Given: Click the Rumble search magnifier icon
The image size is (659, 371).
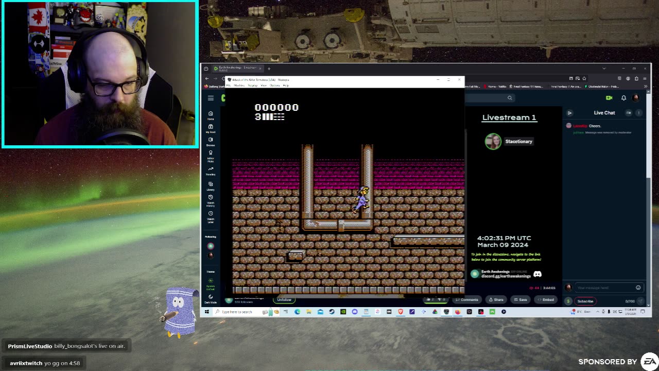Looking at the screenshot, I should tap(510, 98).
